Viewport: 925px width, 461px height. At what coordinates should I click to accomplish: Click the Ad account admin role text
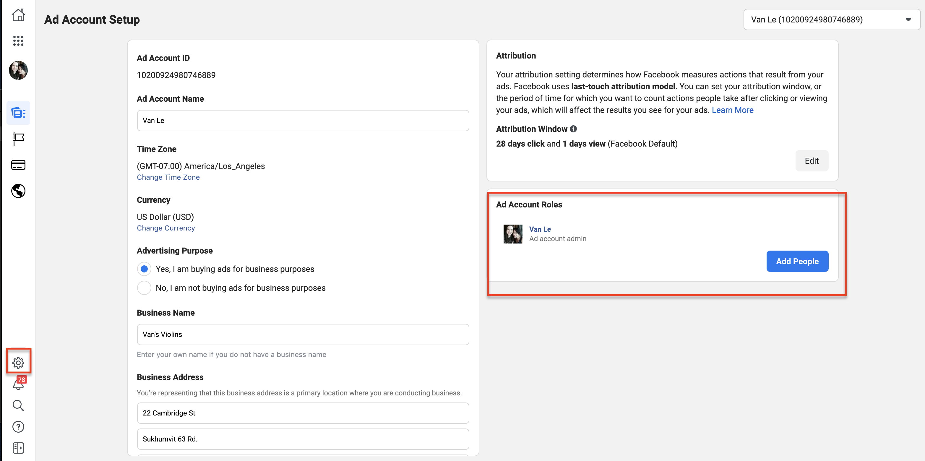558,239
